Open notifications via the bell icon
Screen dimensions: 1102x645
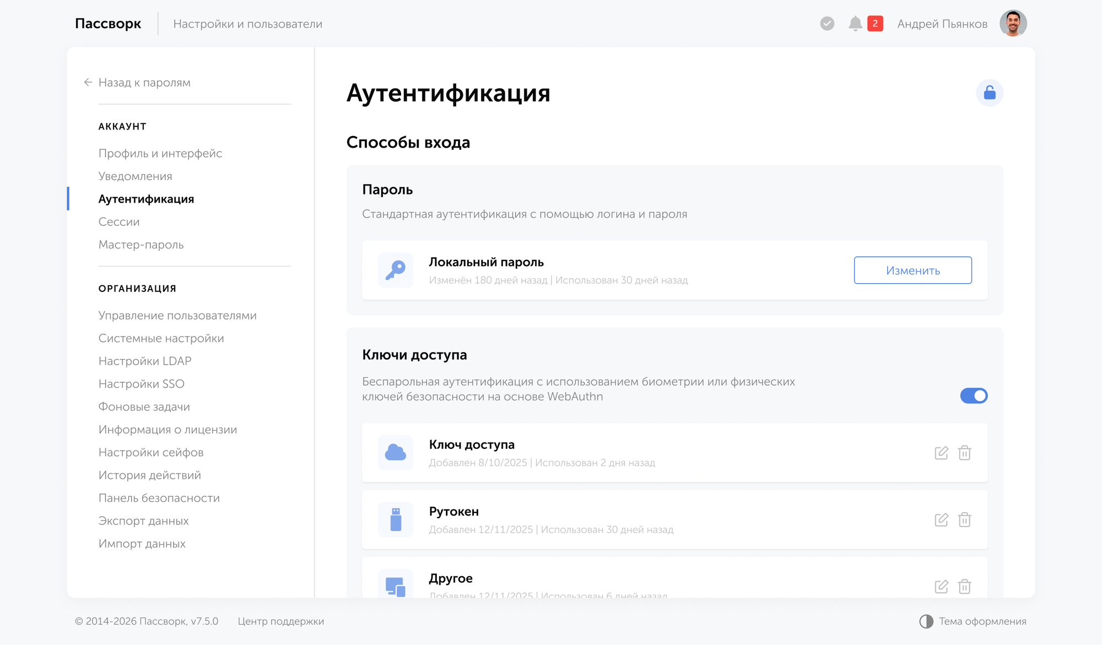pos(856,23)
